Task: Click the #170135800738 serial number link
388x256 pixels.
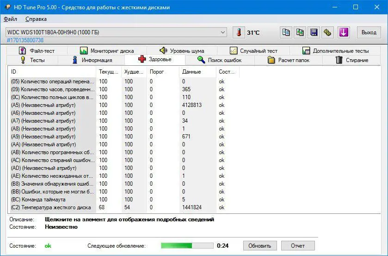Action: pyautogui.click(x=25, y=40)
